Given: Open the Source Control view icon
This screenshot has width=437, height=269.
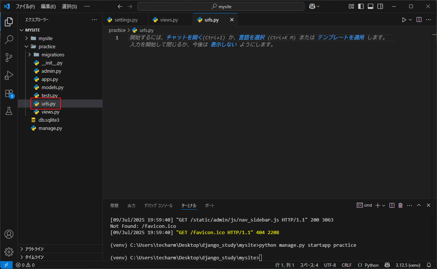Looking at the screenshot, I should [9, 58].
